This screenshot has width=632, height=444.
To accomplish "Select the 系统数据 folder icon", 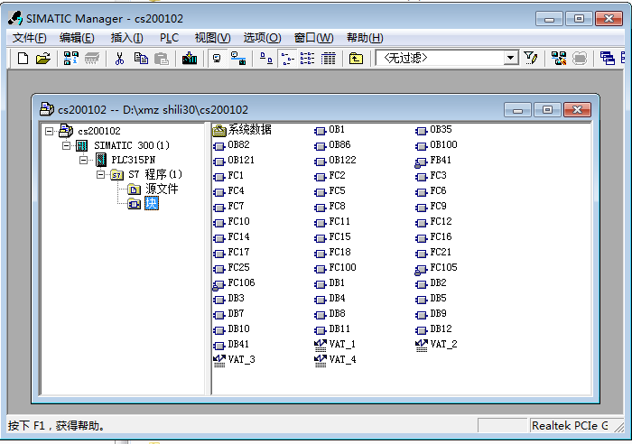I will pos(219,130).
